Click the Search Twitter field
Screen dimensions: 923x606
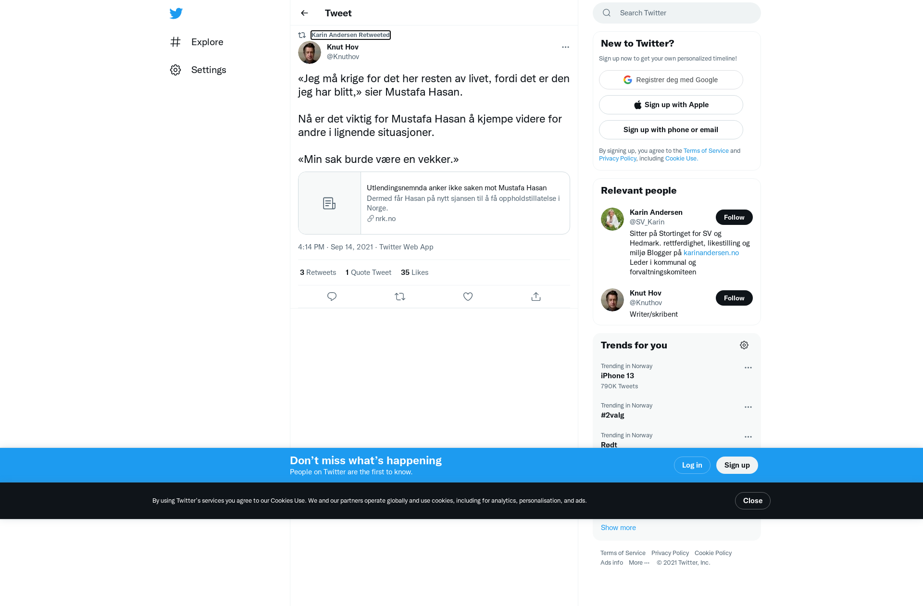click(676, 13)
